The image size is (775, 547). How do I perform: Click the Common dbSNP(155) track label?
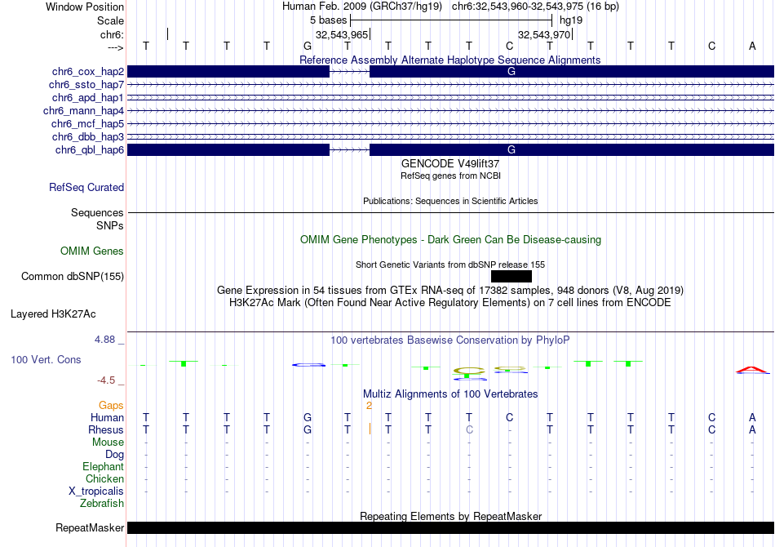(x=73, y=277)
